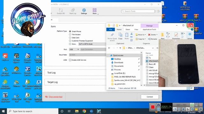Select Smart Phone platform type
The image size is (204, 114).
pos(70,31)
